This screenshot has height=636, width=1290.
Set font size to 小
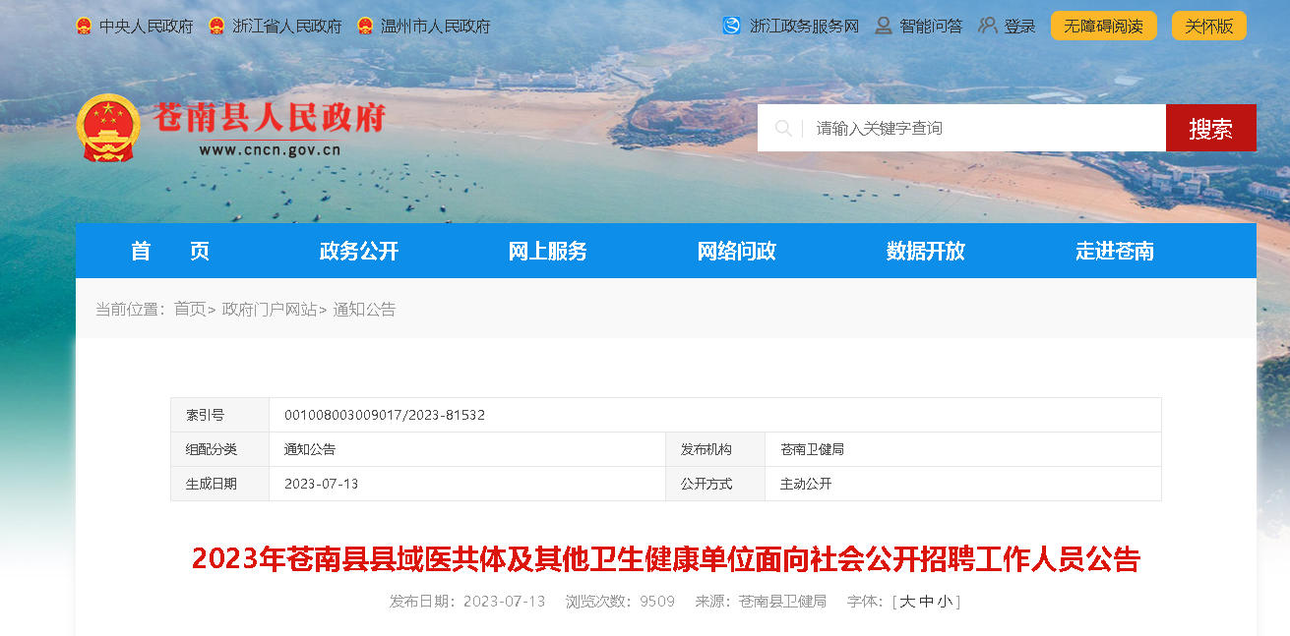point(945,601)
